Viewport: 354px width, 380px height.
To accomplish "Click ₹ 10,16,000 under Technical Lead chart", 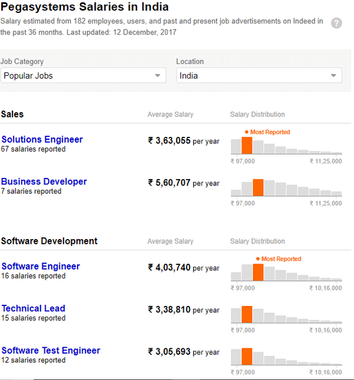I will 326,330.
